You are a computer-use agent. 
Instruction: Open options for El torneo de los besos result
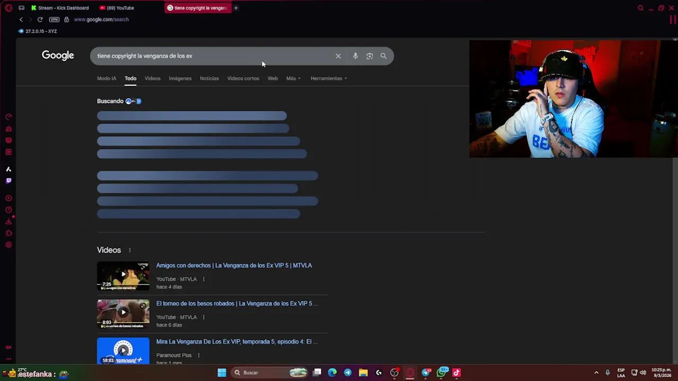[x=203, y=317]
